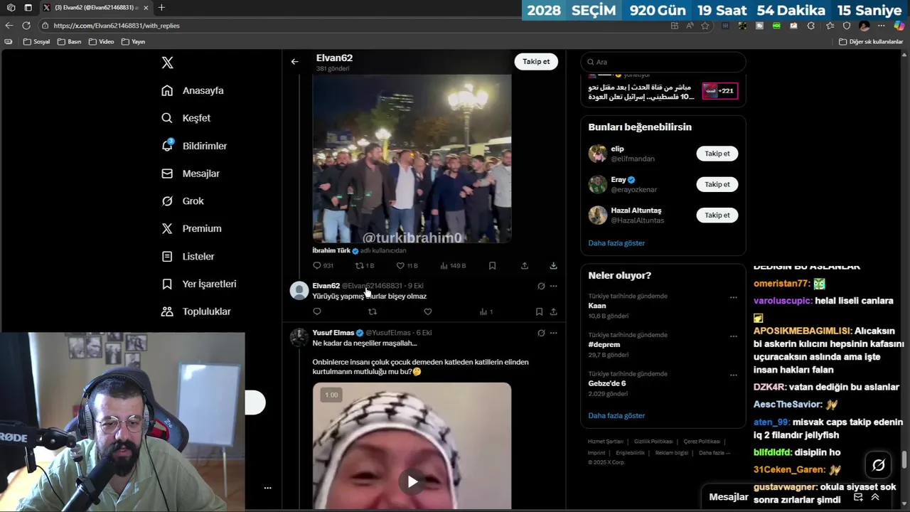This screenshot has width=910, height=512.
Task: Go back with the arrow beside Elvan62
Action: tap(294, 62)
